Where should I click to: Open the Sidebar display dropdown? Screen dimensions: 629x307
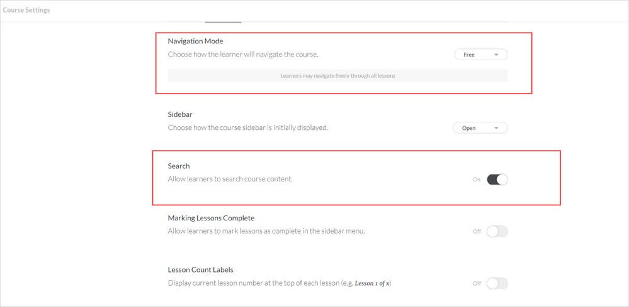pos(479,128)
